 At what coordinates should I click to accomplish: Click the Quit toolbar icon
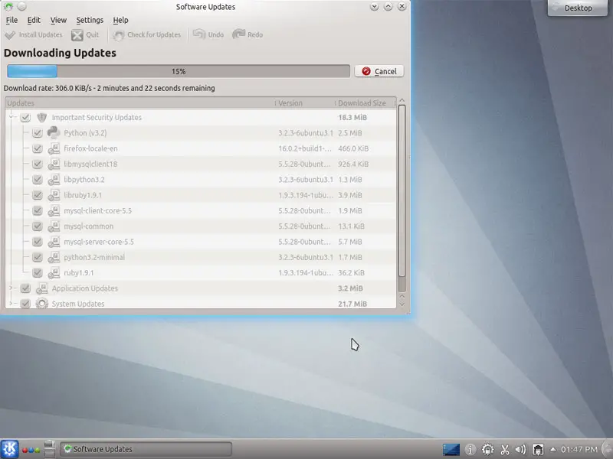click(77, 35)
